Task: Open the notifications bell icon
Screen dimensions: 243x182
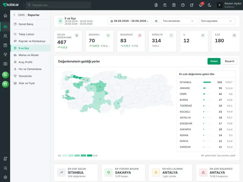Action: pyautogui.click(x=200, y=5)
